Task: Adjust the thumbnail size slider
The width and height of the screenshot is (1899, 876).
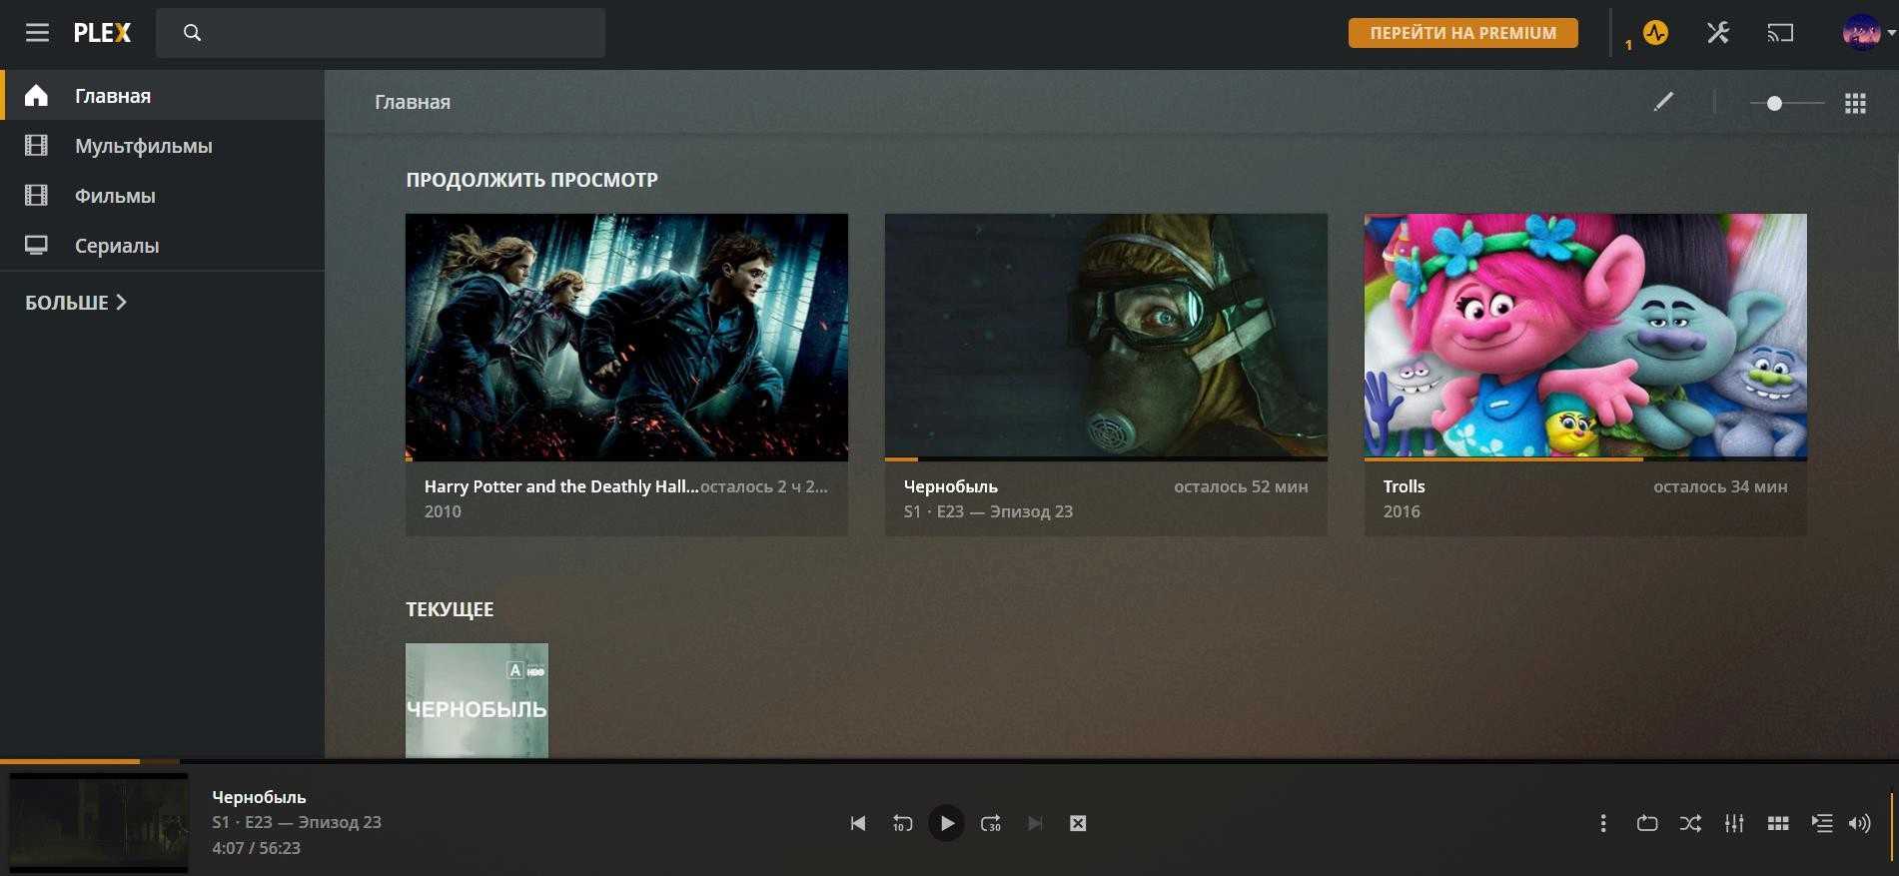Action: 1774,103
